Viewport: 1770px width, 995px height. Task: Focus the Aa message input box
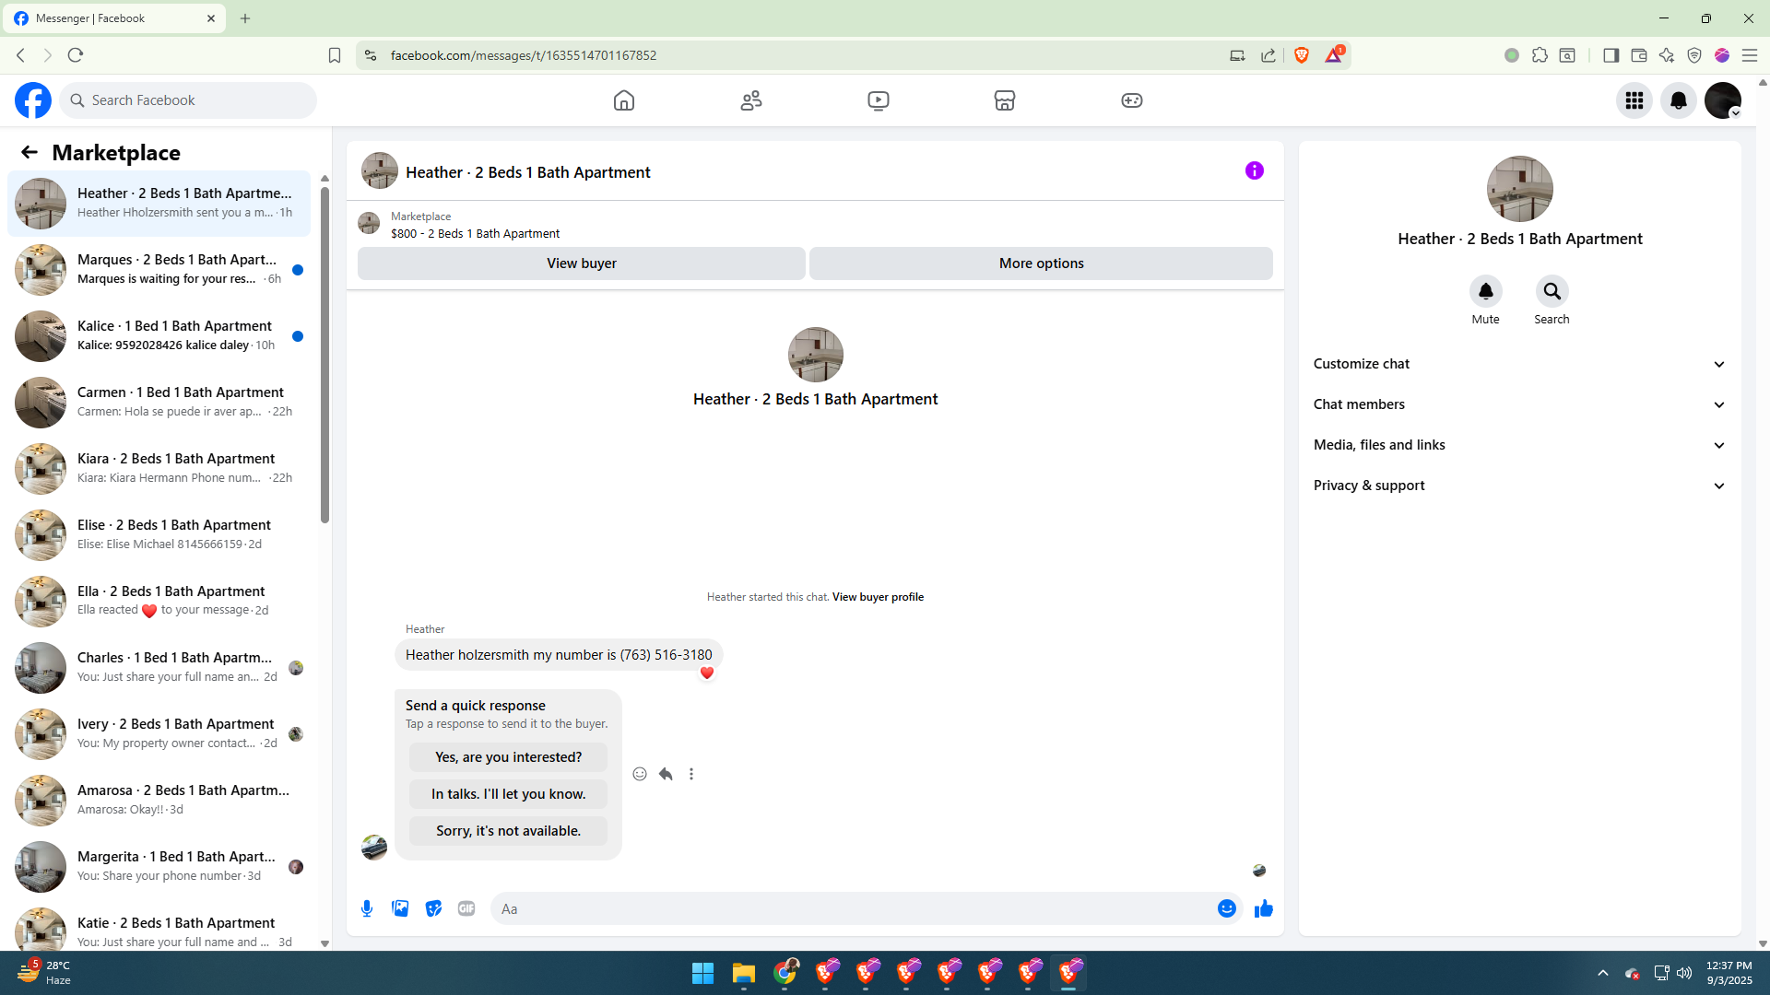click(853, 908)
